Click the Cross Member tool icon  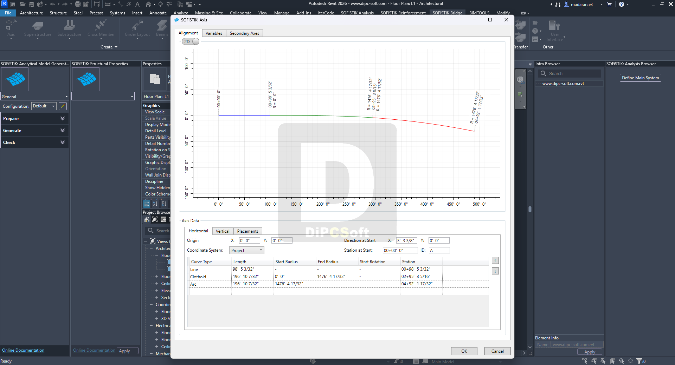[x=101, y=26]
